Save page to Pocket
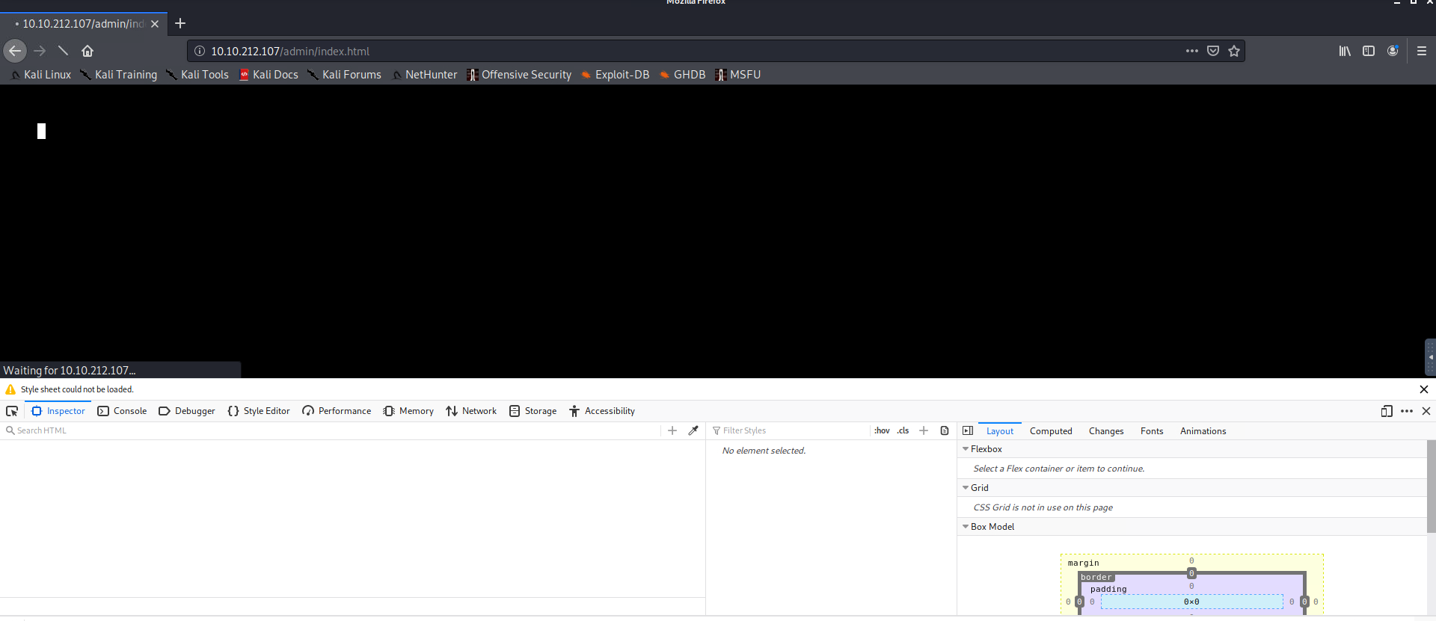 tap(1213, 51)
